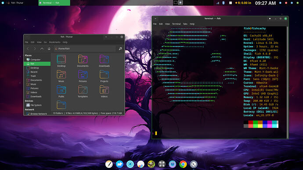Open the Downloads folder icon in main pane
The image size is (303, 170).
pos(104,59)
